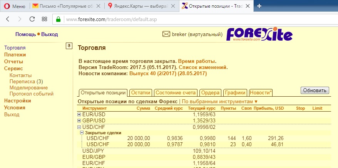Click the Stop column header
This screenshot has width=338, height=168.
[x=301, y=108]
